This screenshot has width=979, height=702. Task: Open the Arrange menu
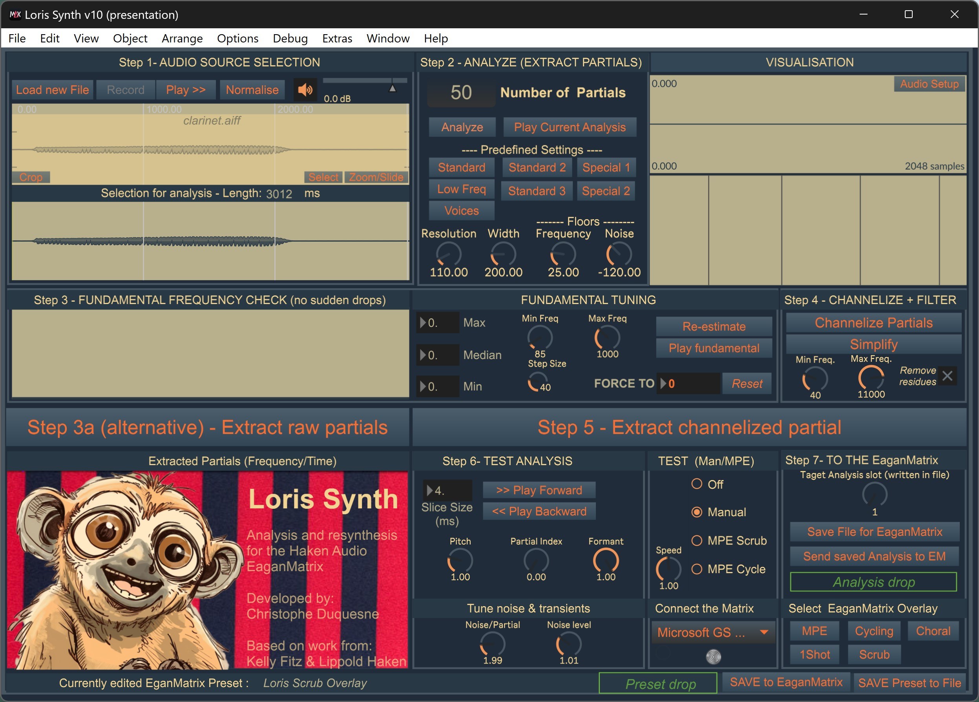click(182, 38)
